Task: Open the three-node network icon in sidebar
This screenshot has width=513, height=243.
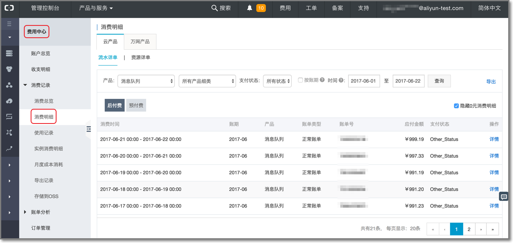Action: [x=9, y=85]
